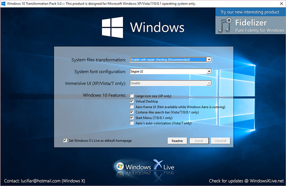This screenshot has height=186, width=286.
Task: Click the Windows 10 Features label
Action: (x=104, y=95)
